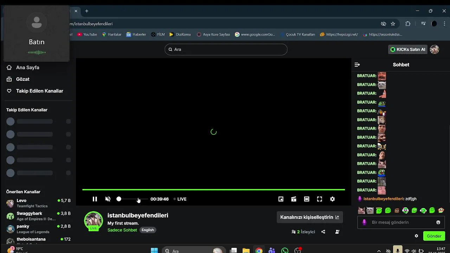The height and width of the screenshot is (253, 450).
Task: Close the current browser tab
Action: 76,11
